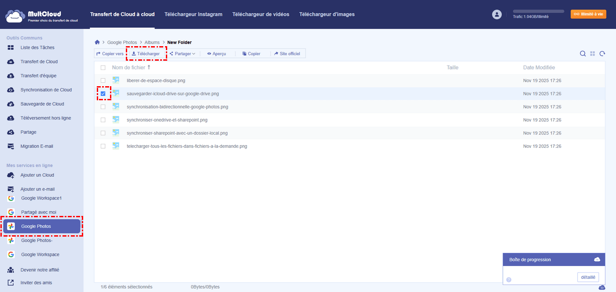Image resolution: width=616 pixels, height=292 pixels.
Task: Click the Liste des Tâches icon
Action: tap(11, 47)
